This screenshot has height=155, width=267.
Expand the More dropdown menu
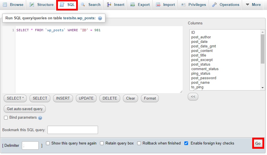coord(253,5)
